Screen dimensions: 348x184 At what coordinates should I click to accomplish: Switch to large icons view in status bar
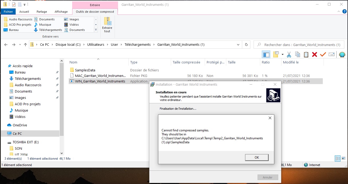coord(344,158)
